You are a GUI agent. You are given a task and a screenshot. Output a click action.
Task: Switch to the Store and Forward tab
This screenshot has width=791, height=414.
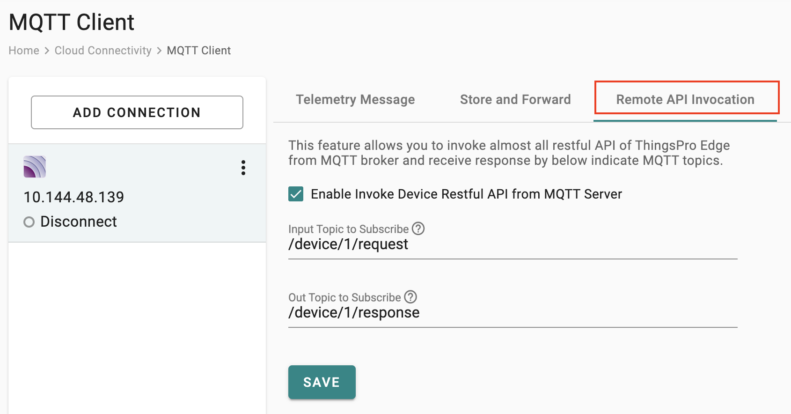(x=515, y=99)
